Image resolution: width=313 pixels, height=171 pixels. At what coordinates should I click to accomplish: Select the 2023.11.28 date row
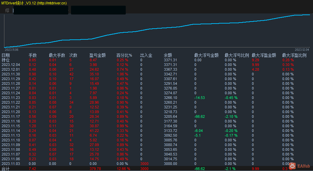pos(11,83)
